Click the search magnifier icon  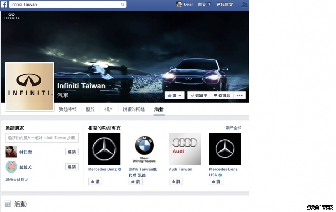click(122, 4)
